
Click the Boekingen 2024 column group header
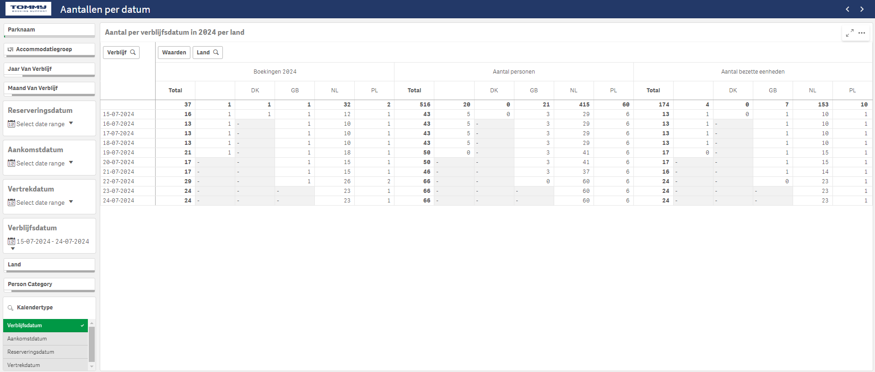pos(275,72)
